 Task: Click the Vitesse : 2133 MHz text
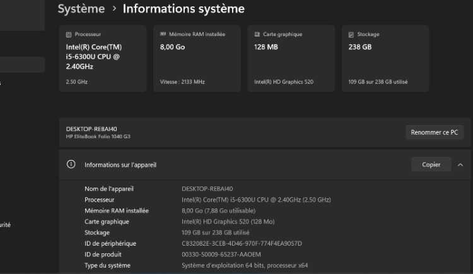click(182, 82)
